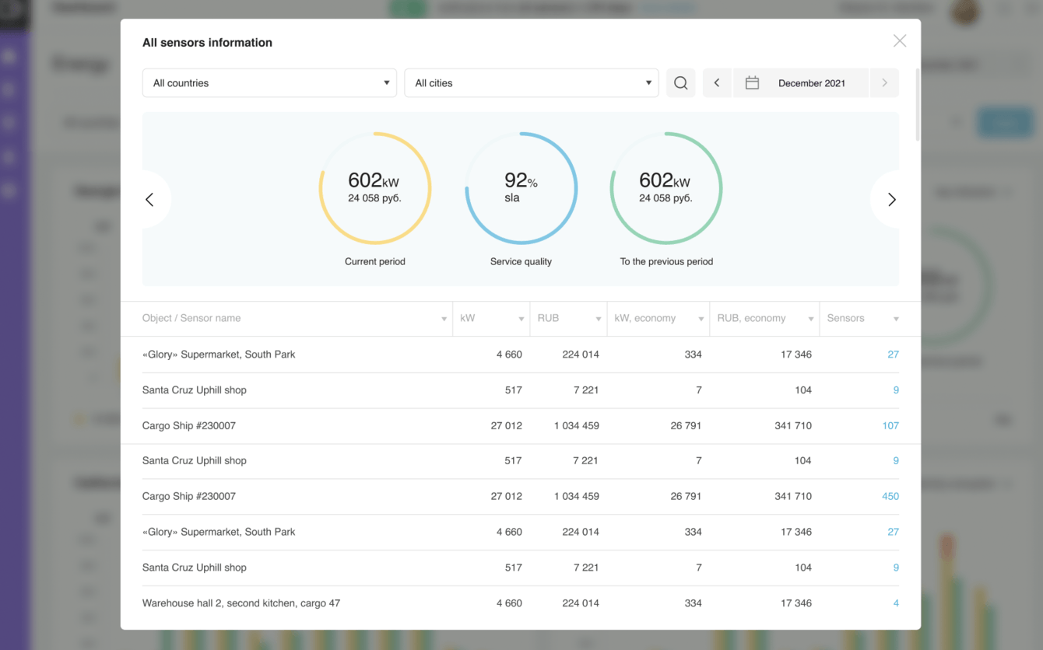Screen dimensions: 1043x650
Task: Go to previous month arrow
Action: point(717,83)
